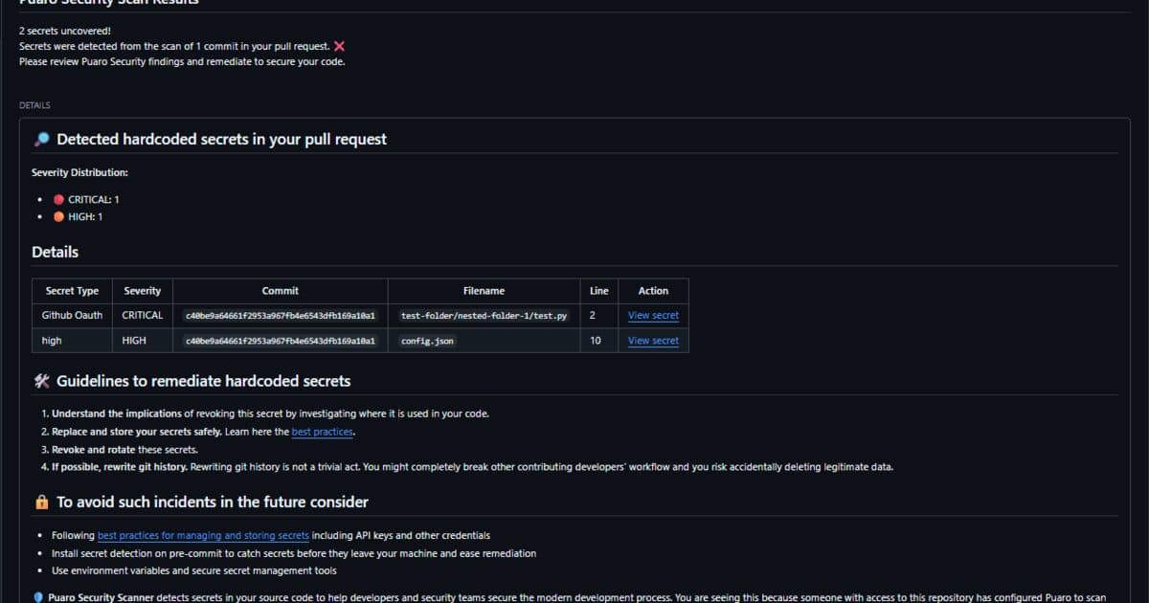Click the Secret Type column header
This screenshot has height=603, width=1149.
coord(72,291)
